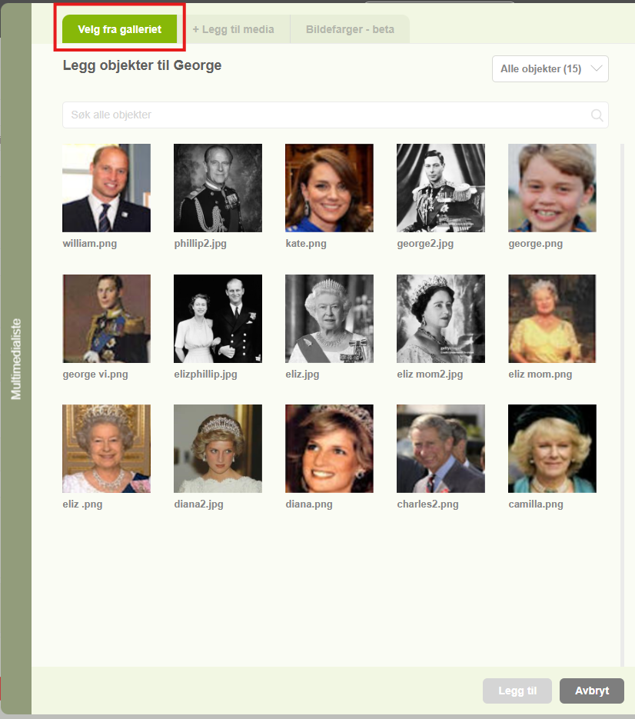Select the Velg fra galleriet tab
The width and height of the screenshot is (635, 719).
tap(120, 29)
